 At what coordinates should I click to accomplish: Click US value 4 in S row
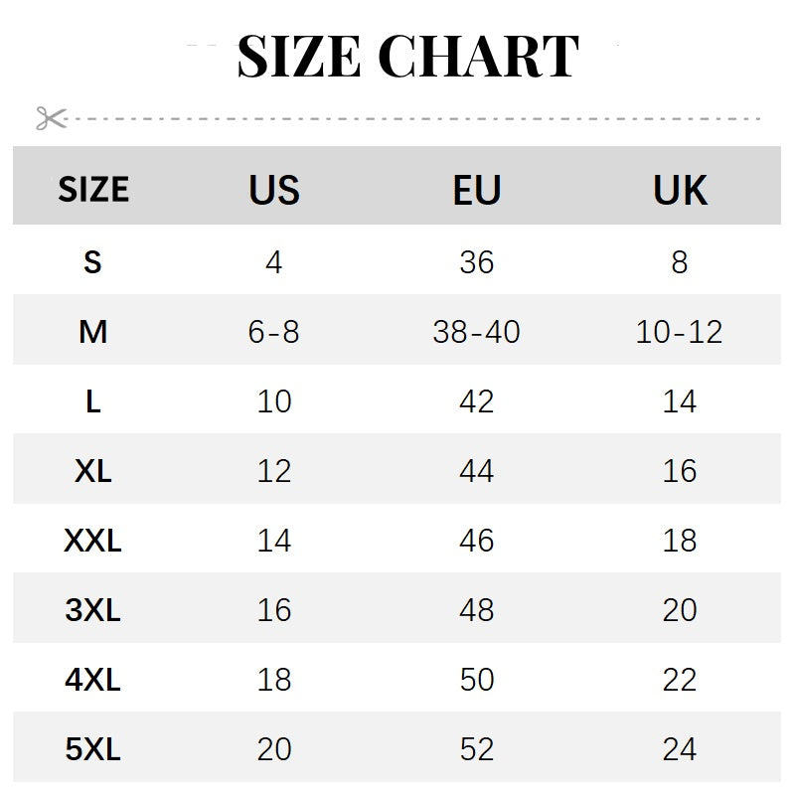pyautogui.click(x=274, y=262)
